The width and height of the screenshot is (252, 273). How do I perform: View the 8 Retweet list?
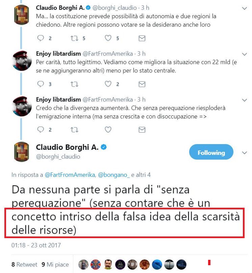click(24, 264)
